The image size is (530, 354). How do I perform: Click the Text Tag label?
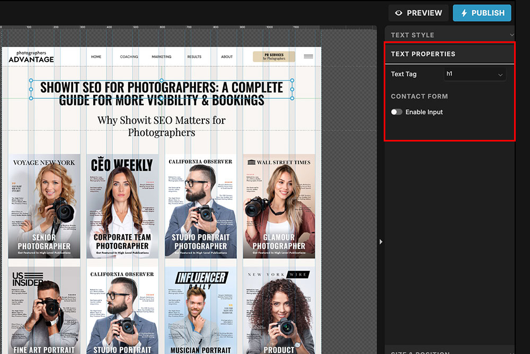pos(403,74)
